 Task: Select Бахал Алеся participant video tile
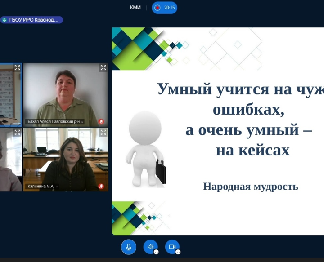[66, 94]
